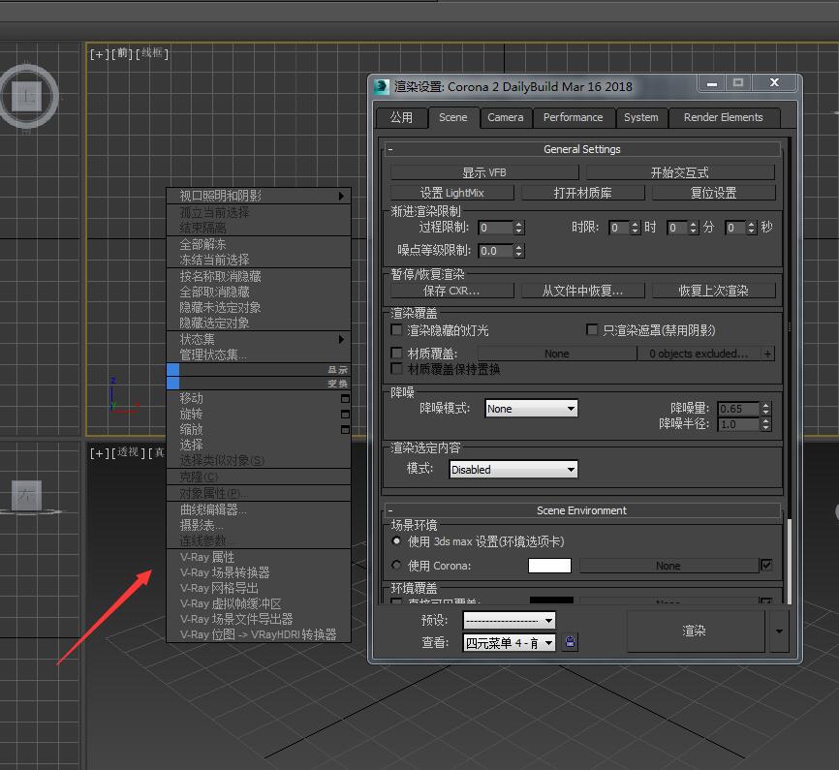Switch to the Camera tab
The height and width of the screenshot is (770, 839).
506,117
